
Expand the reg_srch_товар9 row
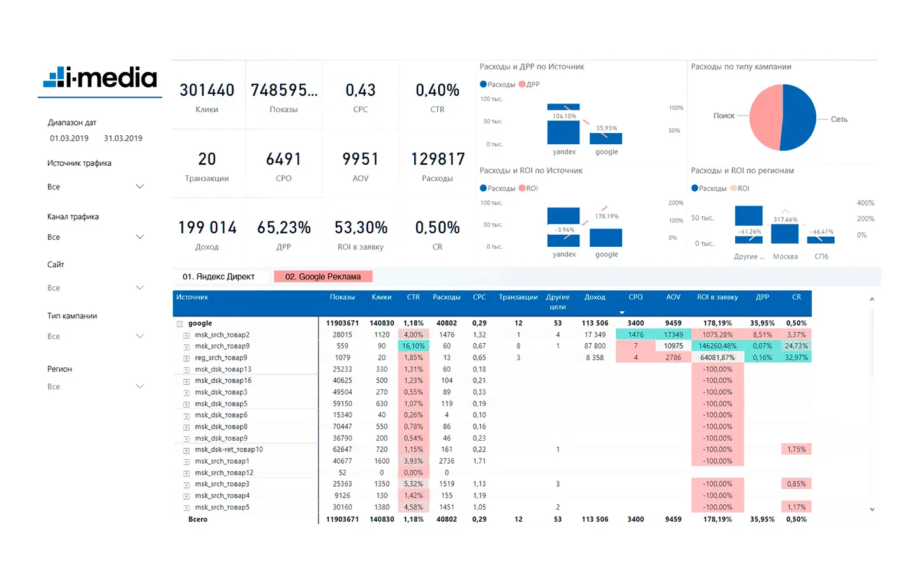[x=186, y=358]
